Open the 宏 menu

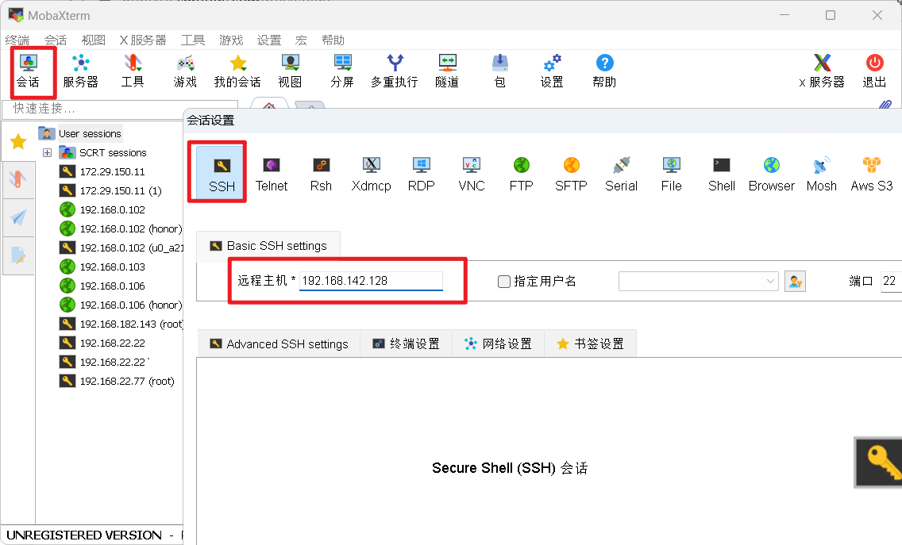[301, 40]
